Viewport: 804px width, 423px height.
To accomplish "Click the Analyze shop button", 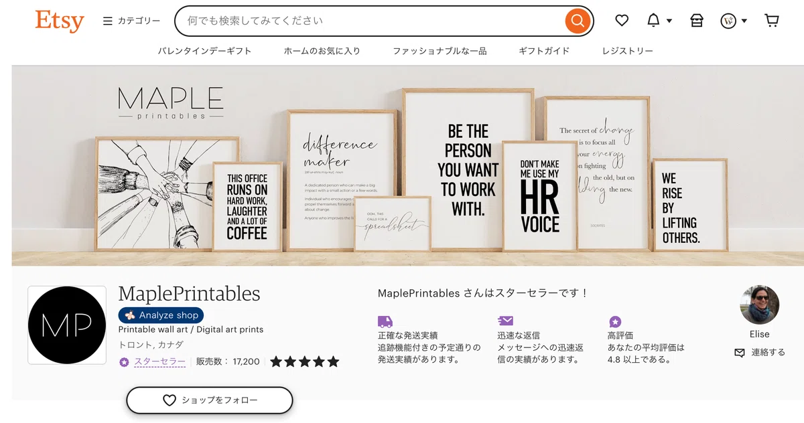I will [x=161, y=315].
